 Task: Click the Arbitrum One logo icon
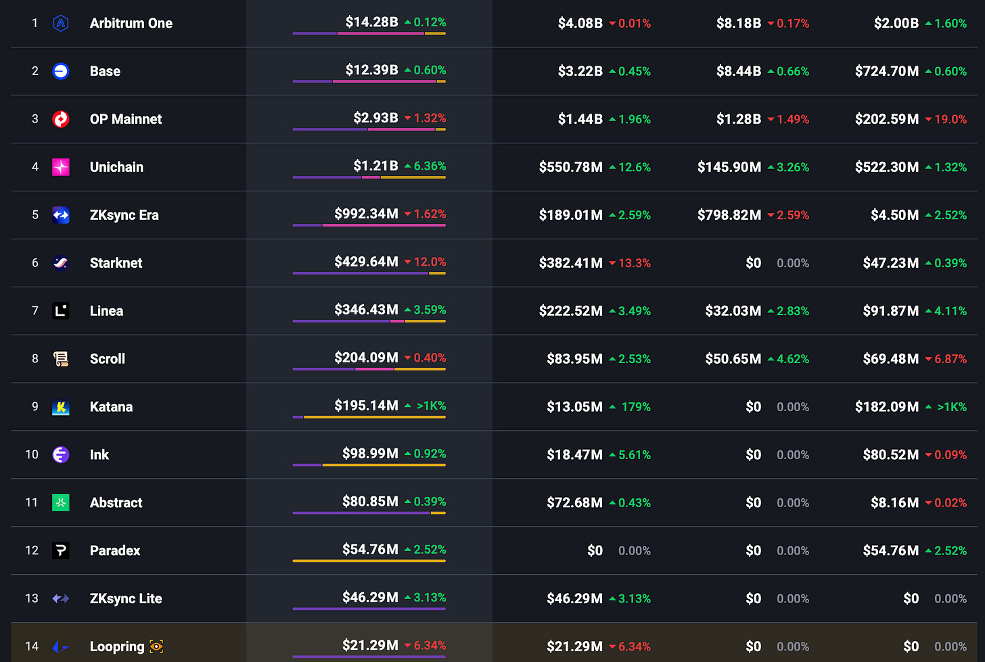61,23
